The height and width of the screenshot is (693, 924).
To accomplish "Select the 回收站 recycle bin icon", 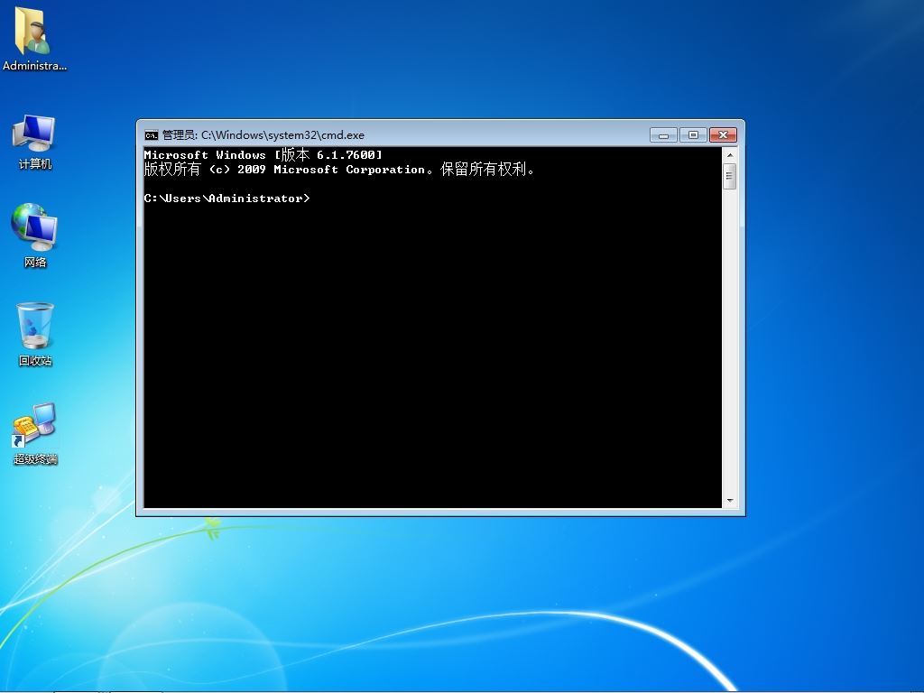I will 35,334.
